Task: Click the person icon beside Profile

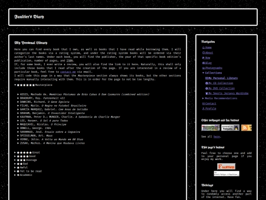Action: point(203,109)
